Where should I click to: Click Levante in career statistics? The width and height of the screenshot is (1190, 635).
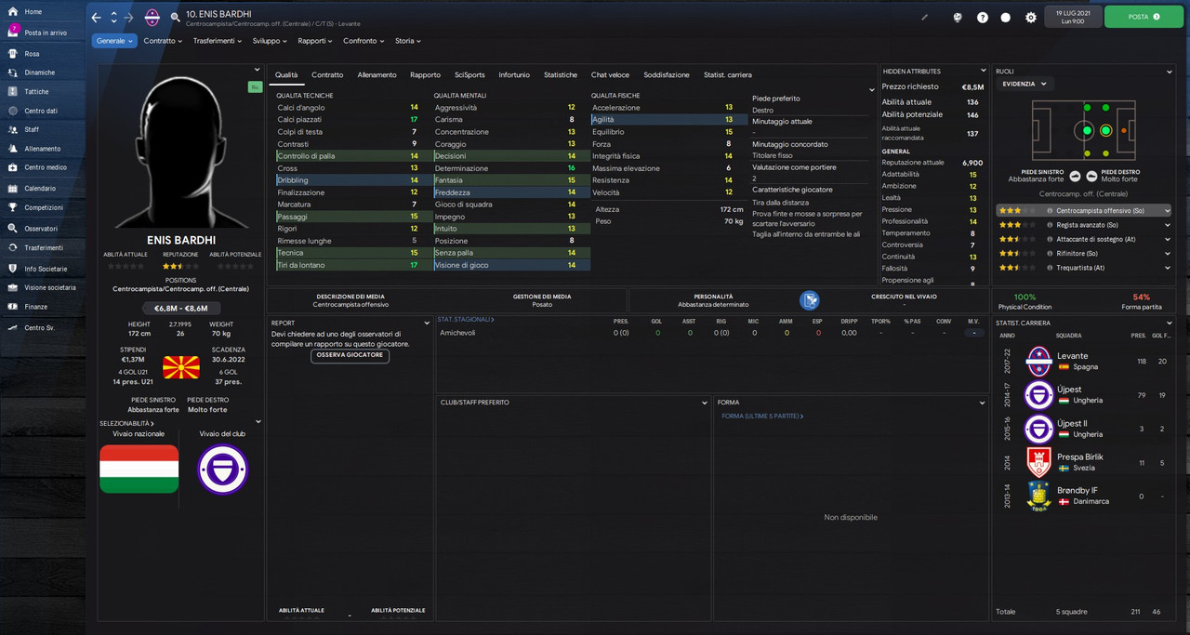pos(1072,356)
